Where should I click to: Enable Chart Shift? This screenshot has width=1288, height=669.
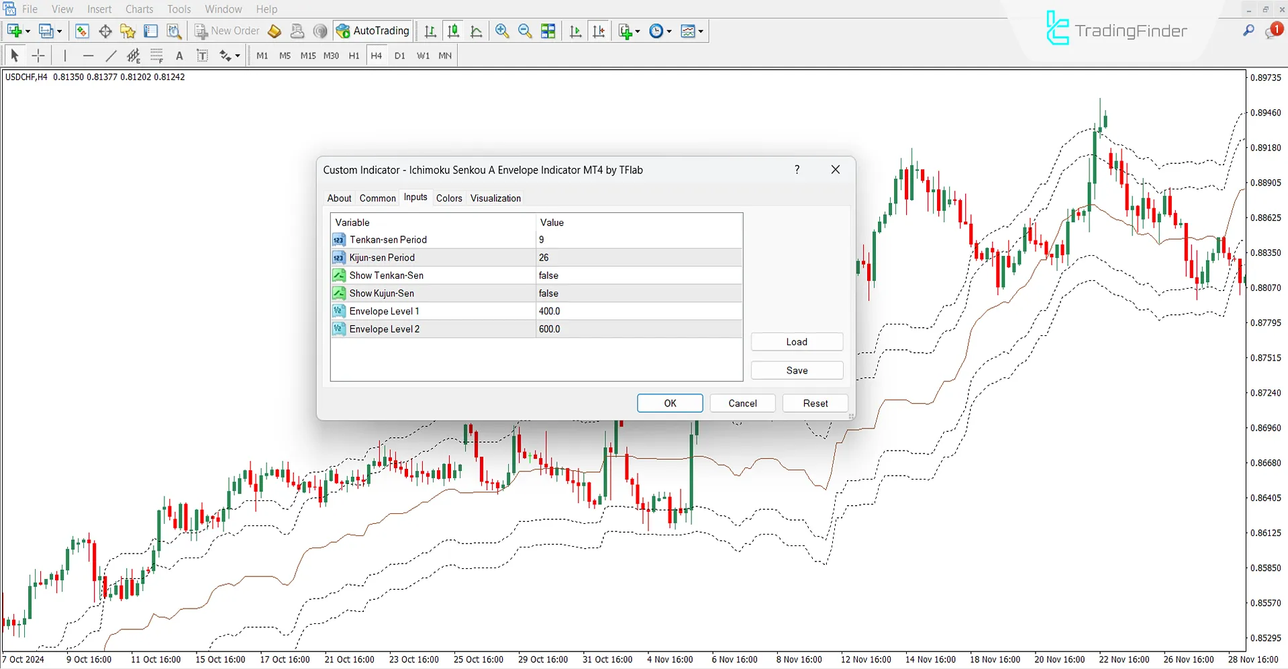click(599, 31)
